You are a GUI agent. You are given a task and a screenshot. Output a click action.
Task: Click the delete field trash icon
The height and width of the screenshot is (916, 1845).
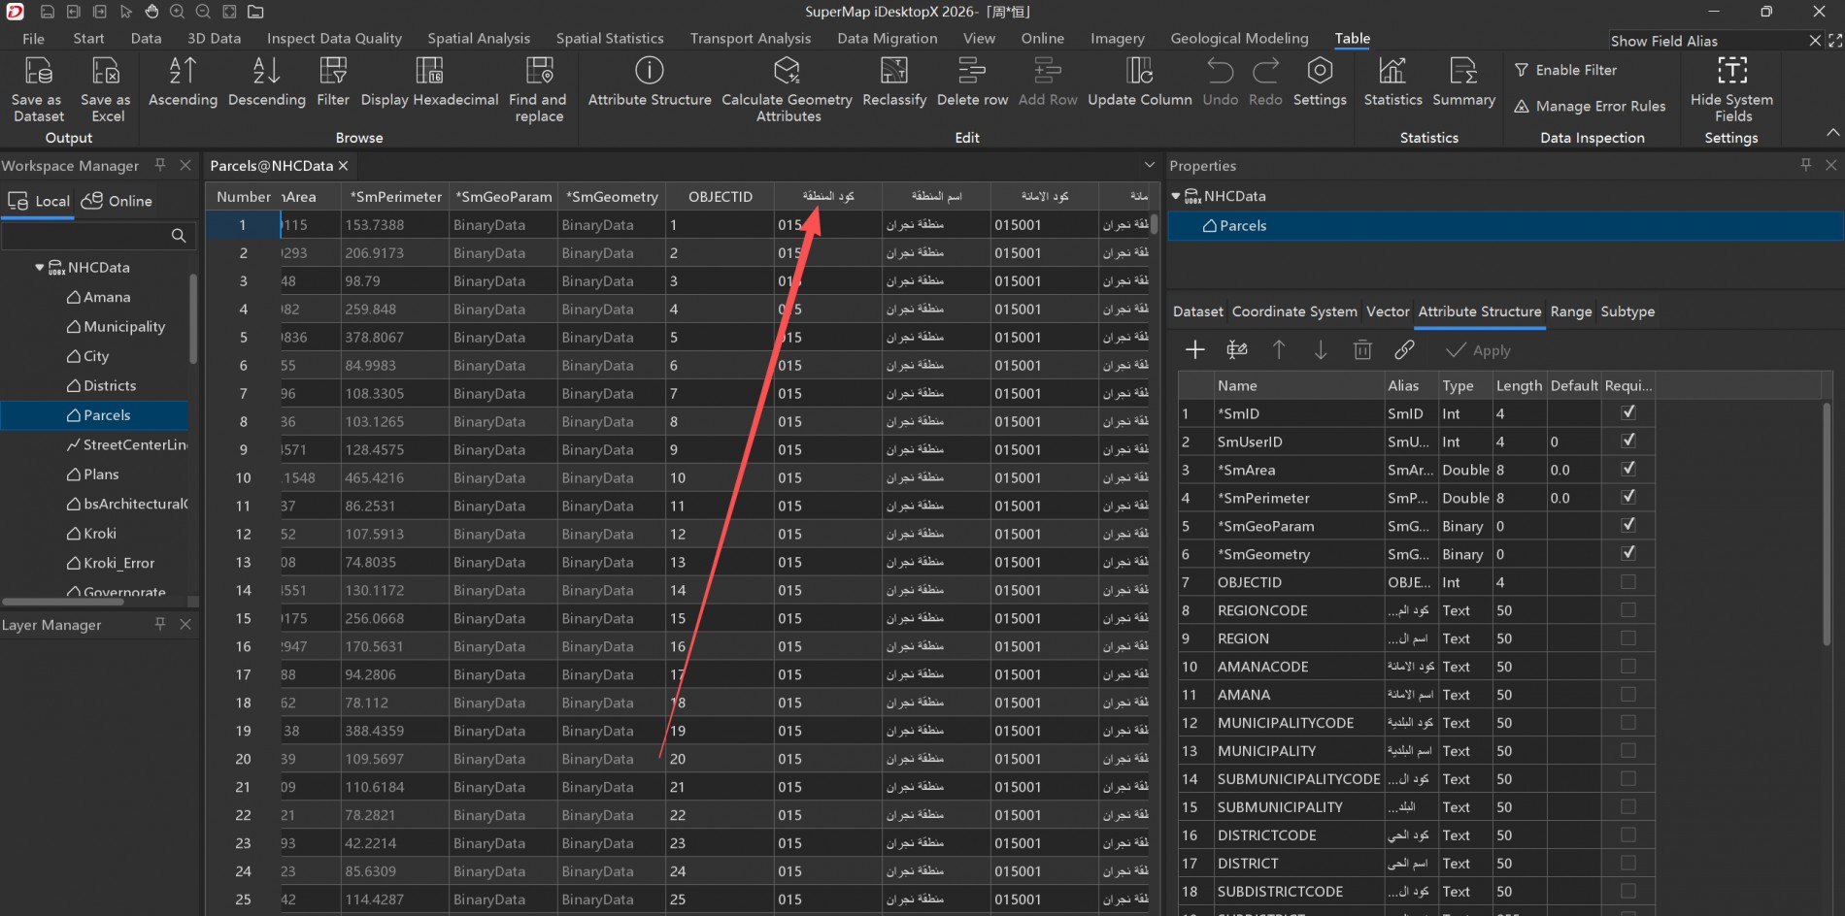1362,350
